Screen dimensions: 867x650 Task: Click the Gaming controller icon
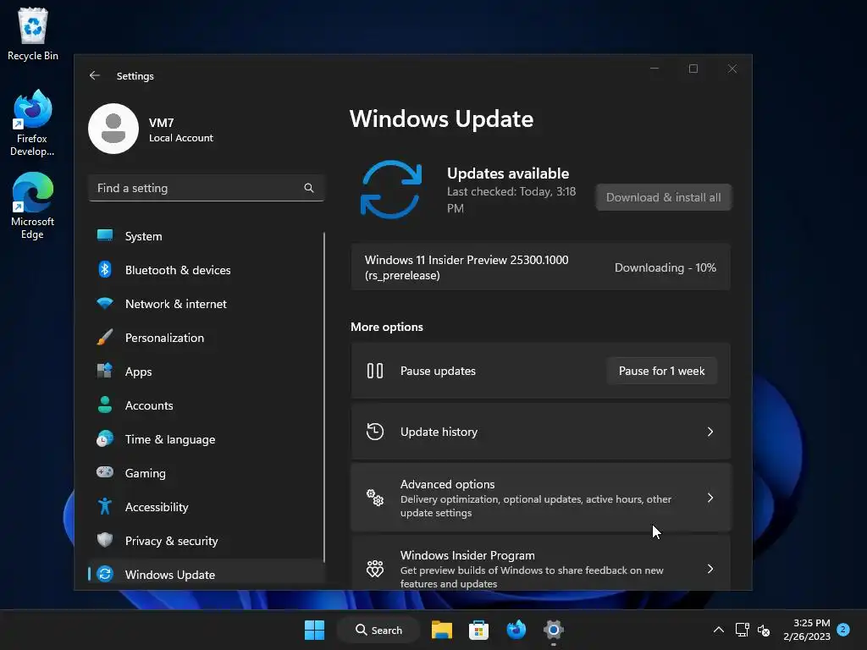pos(104,472)
